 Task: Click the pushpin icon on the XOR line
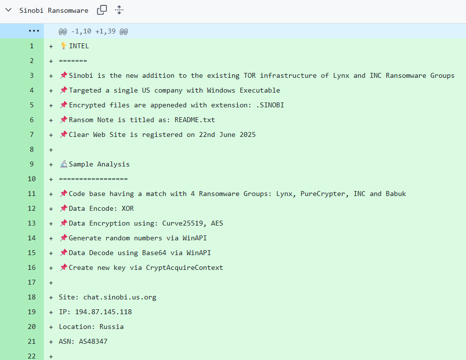click(x=63, y=208)
